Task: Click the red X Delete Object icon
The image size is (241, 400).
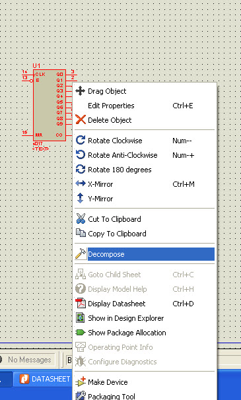Action: pyautogui.click(x=81, y=119)
